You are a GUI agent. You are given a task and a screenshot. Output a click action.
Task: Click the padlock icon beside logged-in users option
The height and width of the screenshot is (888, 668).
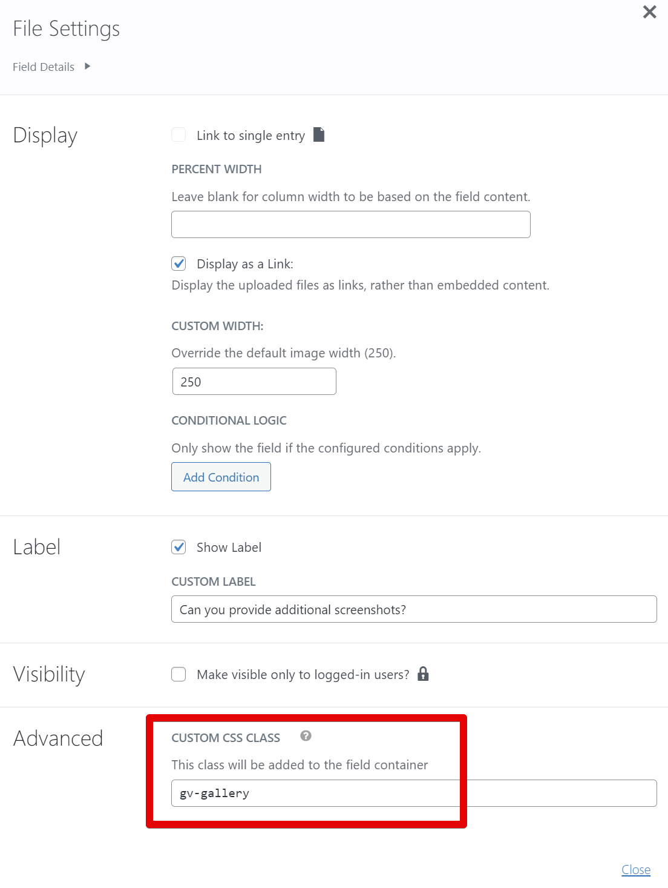[x=423, y=674]
